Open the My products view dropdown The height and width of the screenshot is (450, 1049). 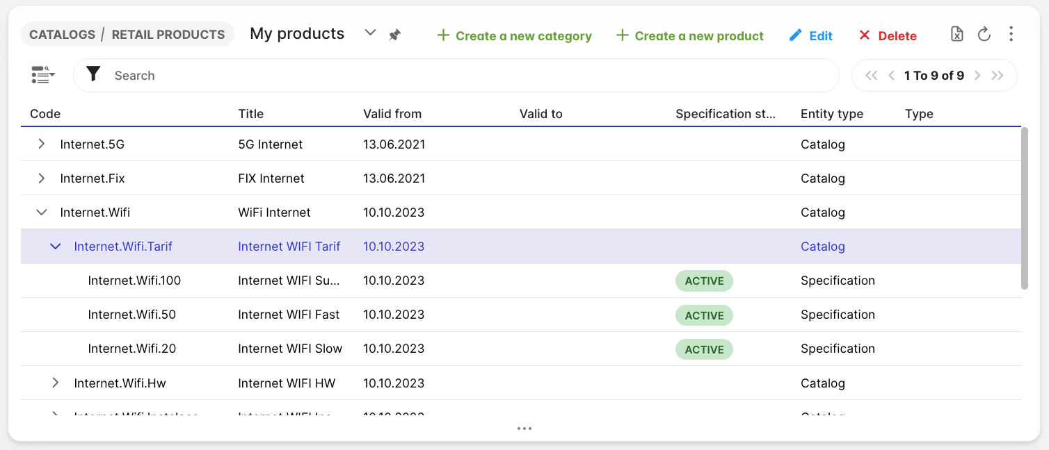(x=370, y=33)
